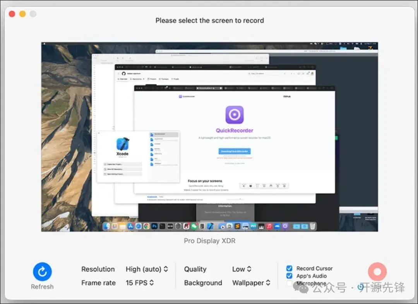Image resolution: width=418 pixels, height=304 pixels.
Task: Click the blue Download QuickRecorder button in preview
Action: coord(234,151)
